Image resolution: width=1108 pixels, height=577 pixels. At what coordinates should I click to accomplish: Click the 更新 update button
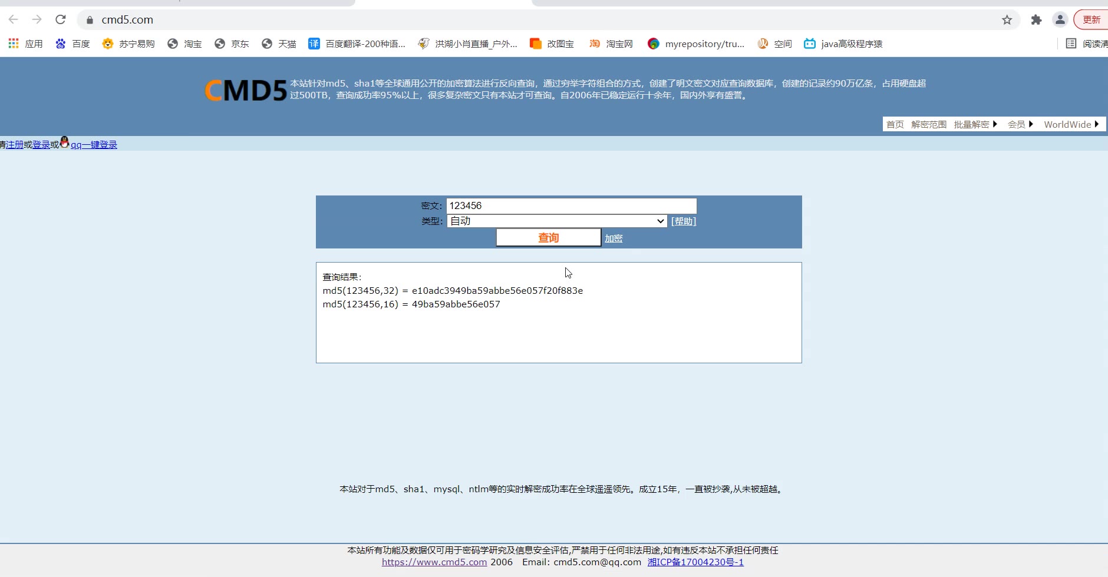[1091, 20]
